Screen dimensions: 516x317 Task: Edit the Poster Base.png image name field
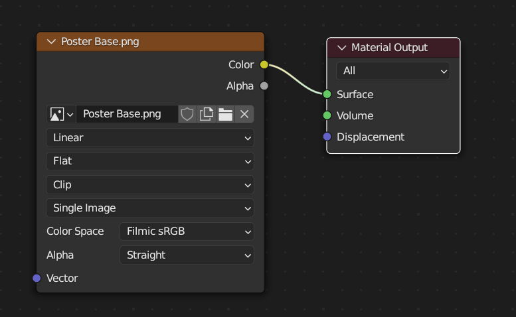127,114
